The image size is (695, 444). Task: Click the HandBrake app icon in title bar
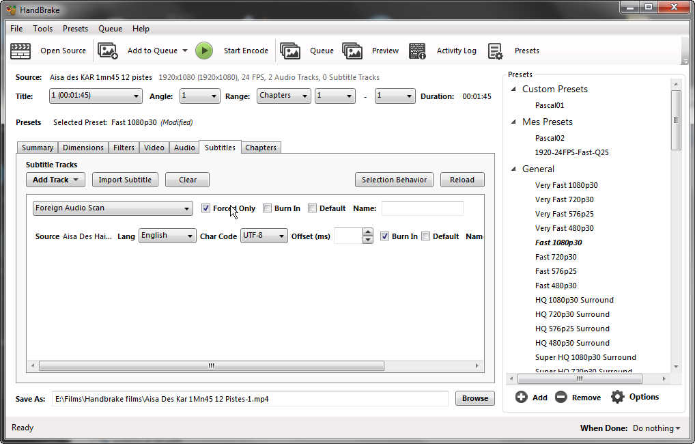point(11,10)
